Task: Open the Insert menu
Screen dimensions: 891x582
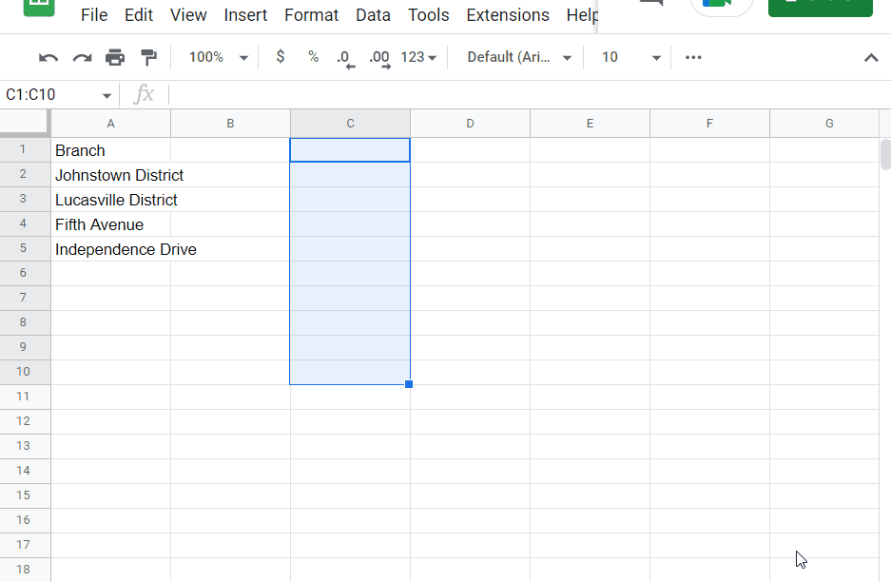Action: (x=245, y=15)
